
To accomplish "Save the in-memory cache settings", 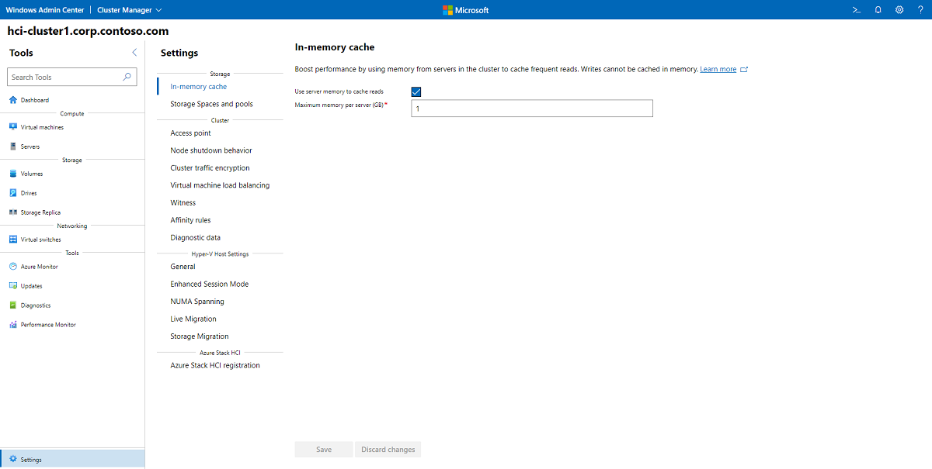I will pyautogui.click(x=323, y=449).
